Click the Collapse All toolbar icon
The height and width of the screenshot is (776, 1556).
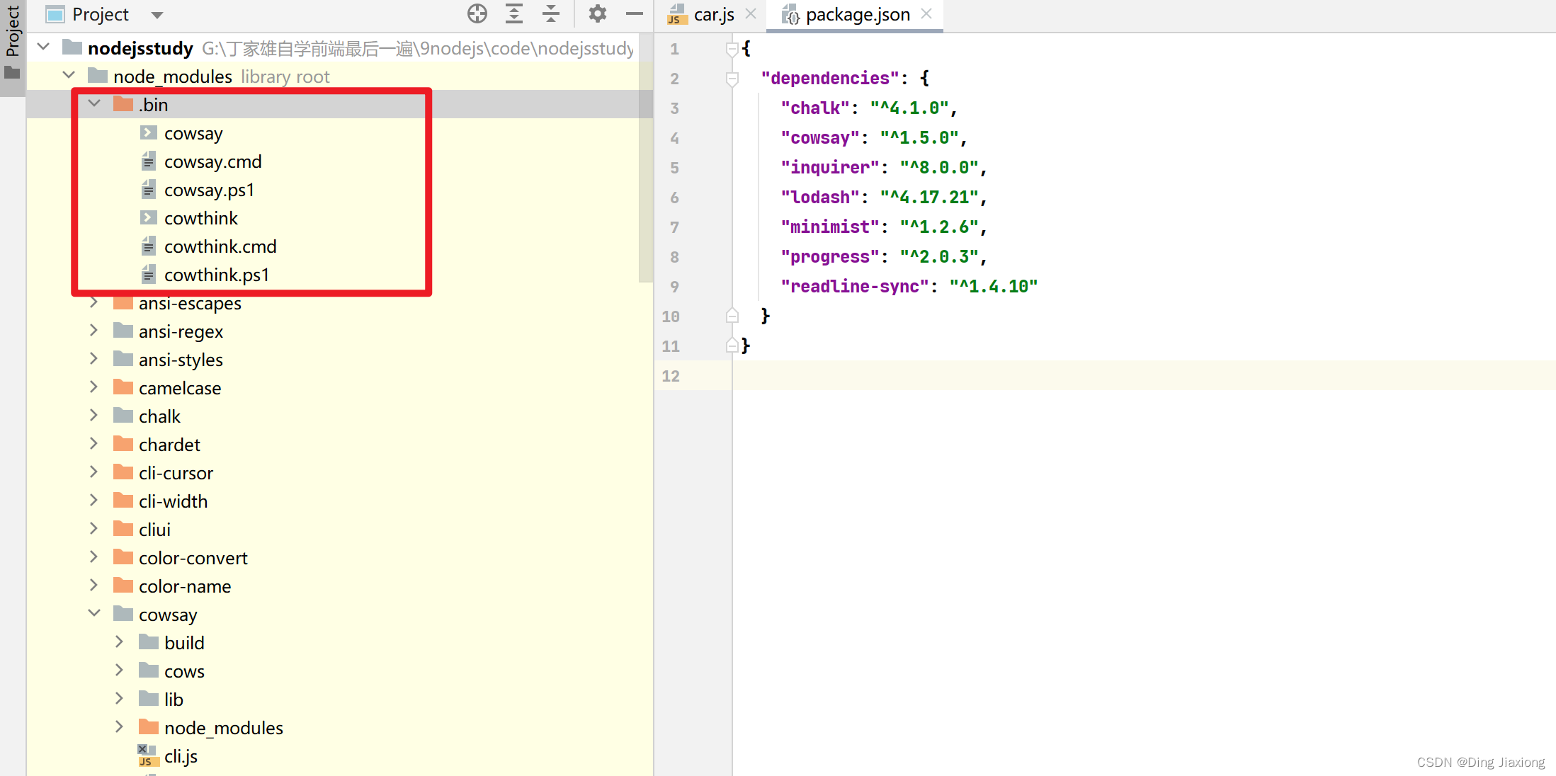click(551, 13)
